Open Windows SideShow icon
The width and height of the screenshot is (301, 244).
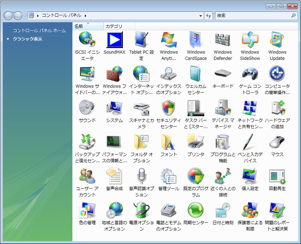pyautogui.click(x=250, y=40)
